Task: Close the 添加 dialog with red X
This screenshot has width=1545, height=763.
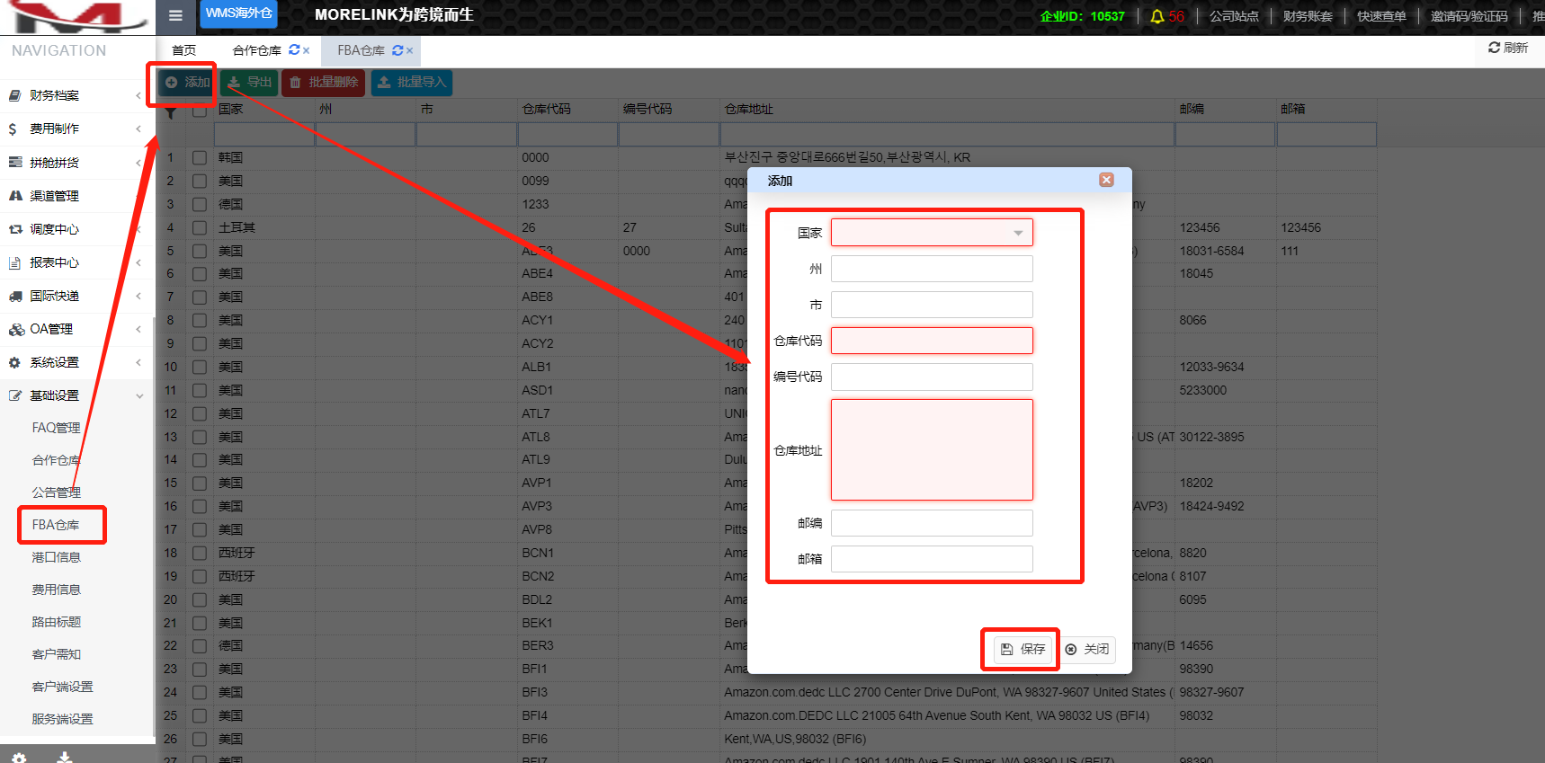Action: pyautogui.click(x=1106, y=180)
